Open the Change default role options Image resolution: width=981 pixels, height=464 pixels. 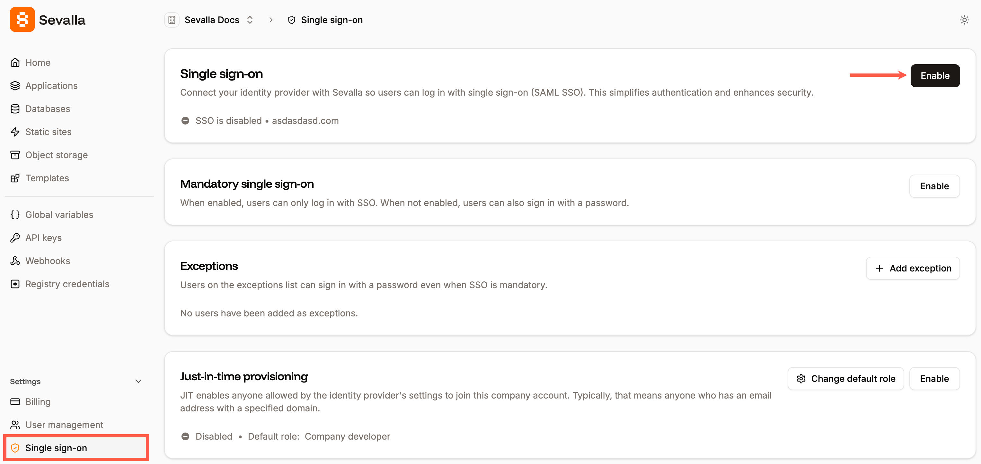coord(845,378)
